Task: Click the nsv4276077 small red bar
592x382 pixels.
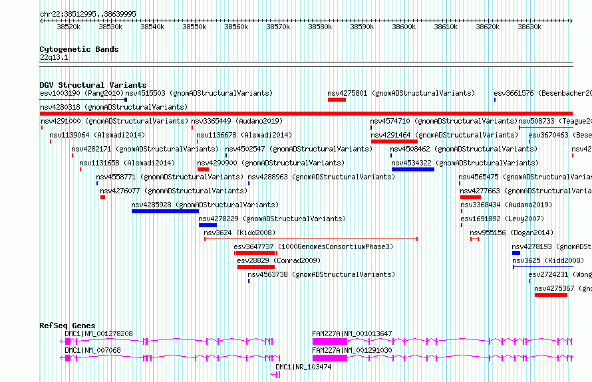Action: pos(102,197)
